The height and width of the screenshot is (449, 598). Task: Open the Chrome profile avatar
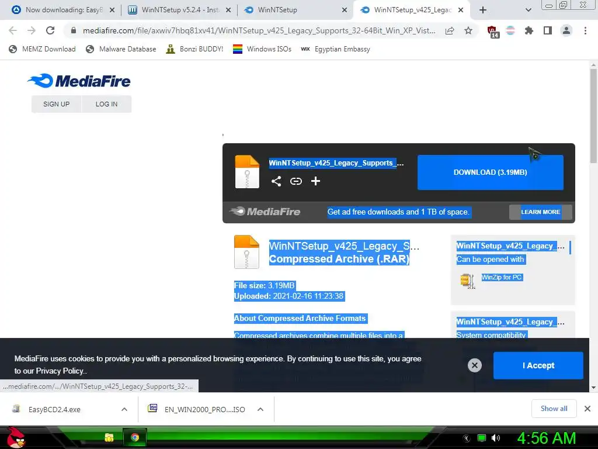tap(566, 30)
